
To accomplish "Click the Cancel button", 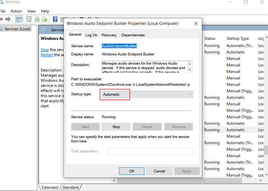I will pyautogui.click(x=159, y=171).
